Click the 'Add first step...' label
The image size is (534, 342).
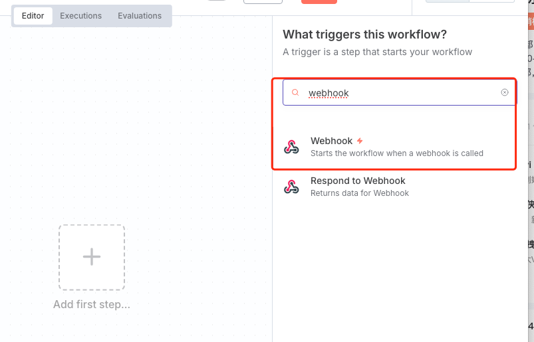(92, 305)
